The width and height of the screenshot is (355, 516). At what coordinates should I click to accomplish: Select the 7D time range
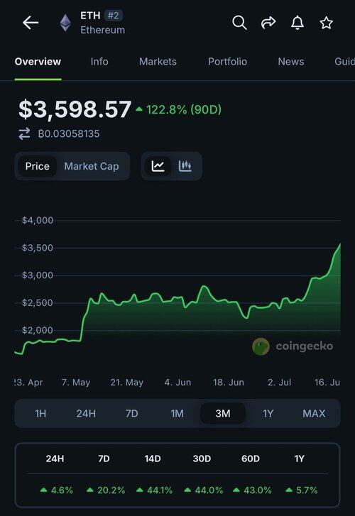132,414
